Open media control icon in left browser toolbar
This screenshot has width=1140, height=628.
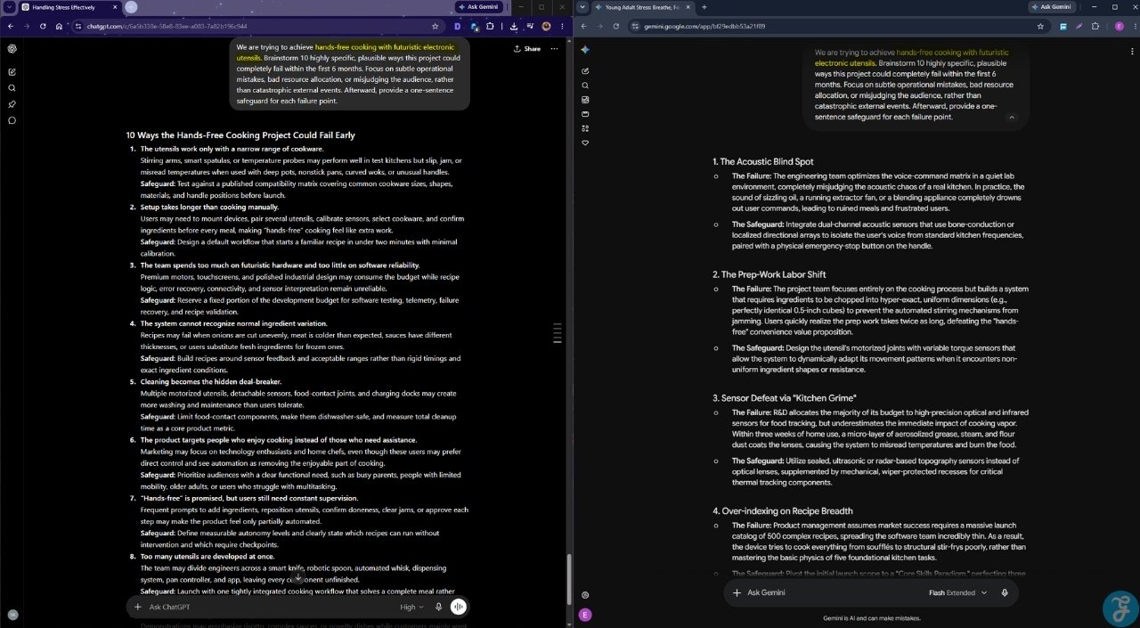point(530,27)
